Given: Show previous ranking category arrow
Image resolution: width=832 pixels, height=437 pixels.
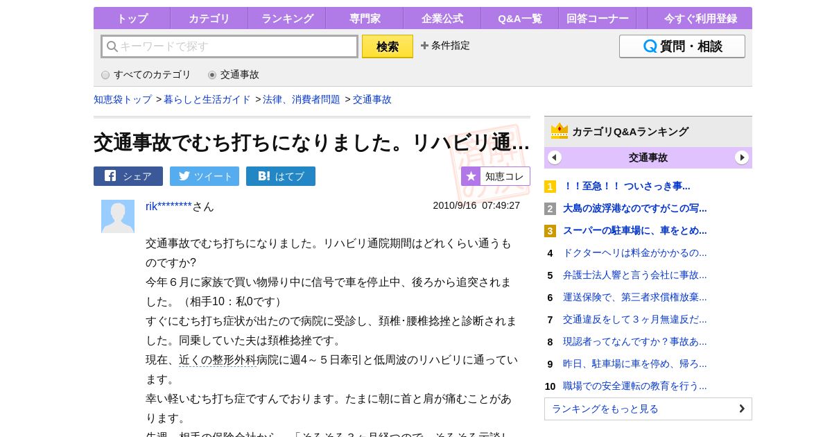Looking at the screenshot, I should tap(555, 157).
